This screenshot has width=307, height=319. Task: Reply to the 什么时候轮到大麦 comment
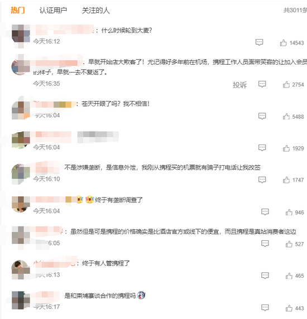point(259,42)
